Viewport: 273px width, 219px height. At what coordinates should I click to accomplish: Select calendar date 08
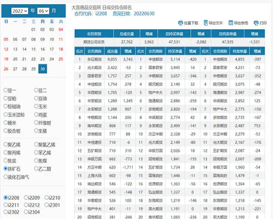tap(33, 39)
